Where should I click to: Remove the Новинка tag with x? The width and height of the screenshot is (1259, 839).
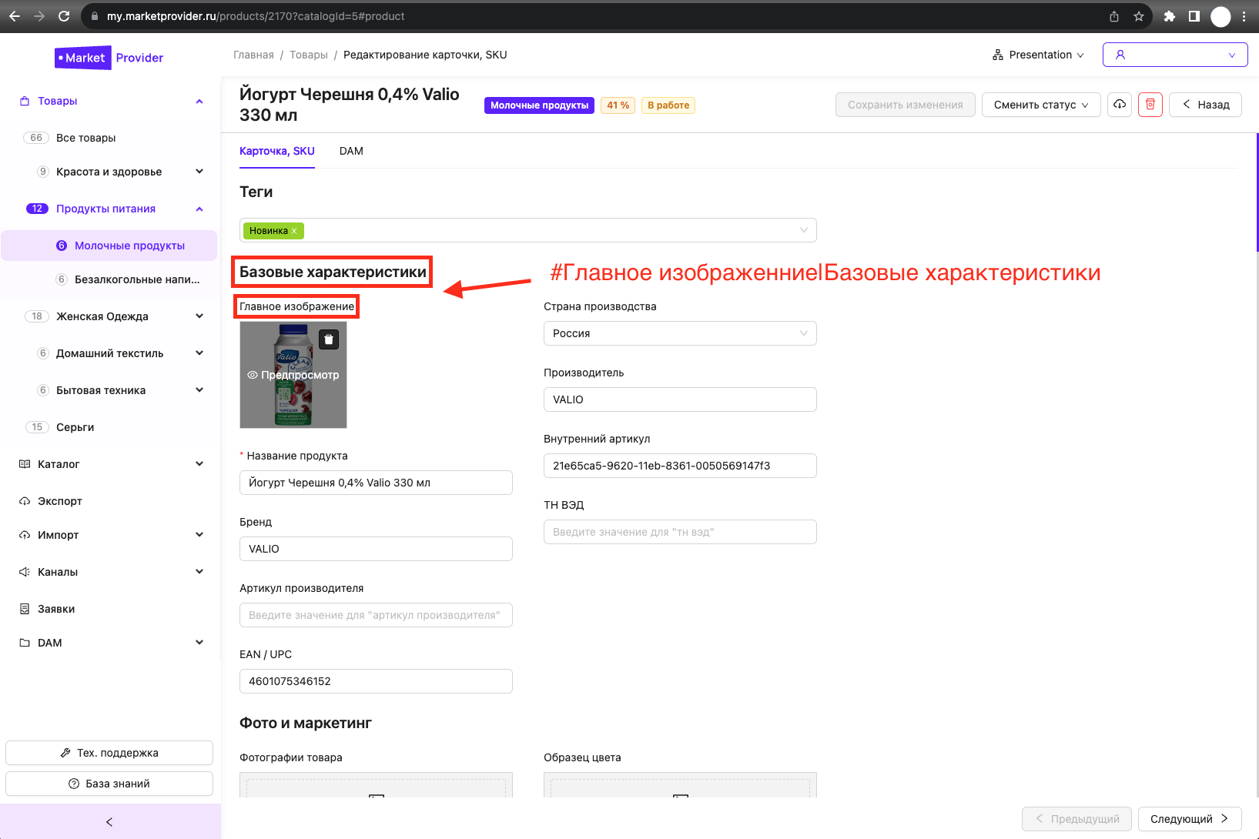click(294, 231)
